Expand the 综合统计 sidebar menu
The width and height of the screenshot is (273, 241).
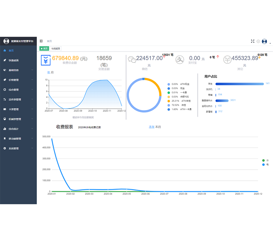(x=18, y=129)
